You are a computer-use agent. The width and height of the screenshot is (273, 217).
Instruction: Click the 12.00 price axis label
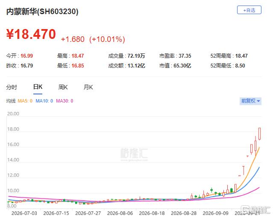(13, 175)
